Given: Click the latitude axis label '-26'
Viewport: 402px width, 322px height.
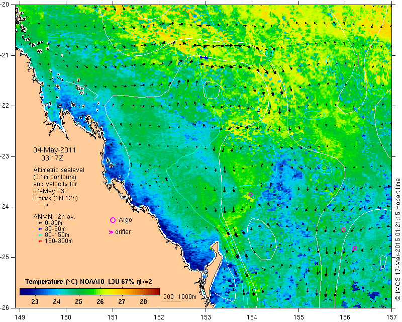Looking at the screenshot, I should [5, 307].
